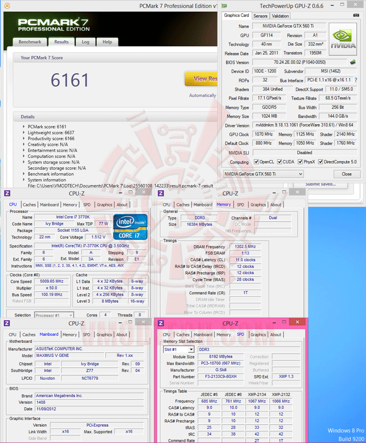366x443 pixels.
Task: Toggle the DirectCompute 5.0 checkbox
Action: (x=320, y=162)
